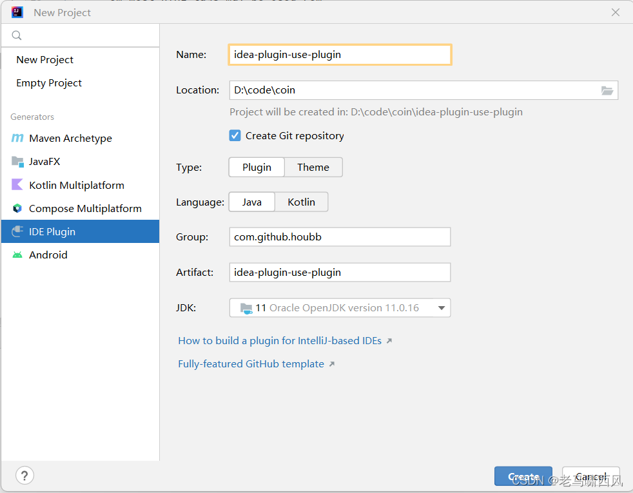
Task: Click the Name input field
Action: 340,55
